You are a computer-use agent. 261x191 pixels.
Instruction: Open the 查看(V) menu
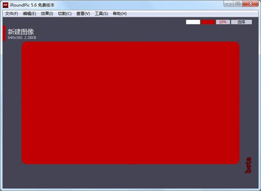[83, 13]
